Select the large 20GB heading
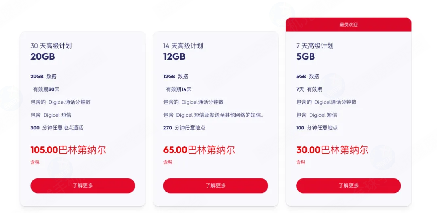Screen dimensions: 437x213 click(x=42, y=57)
